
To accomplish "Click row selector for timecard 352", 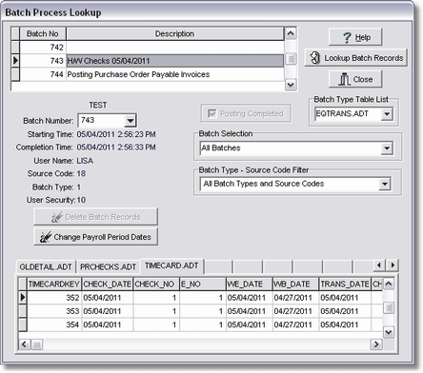I will point(23,298).
